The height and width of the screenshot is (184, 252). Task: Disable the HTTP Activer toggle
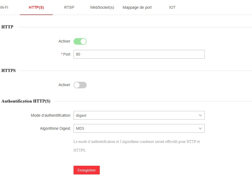coord(80,41)
